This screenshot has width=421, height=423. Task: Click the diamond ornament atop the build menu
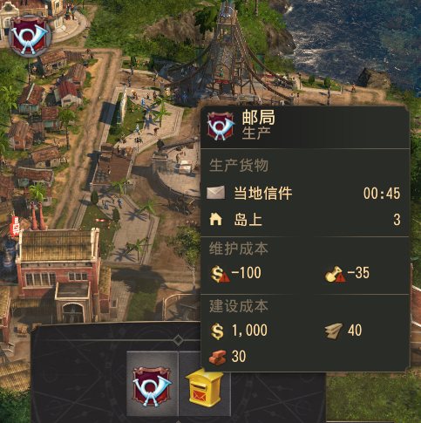tap(178, 340)
